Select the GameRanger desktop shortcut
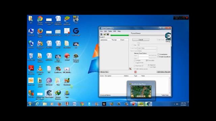 pos(76,32)
